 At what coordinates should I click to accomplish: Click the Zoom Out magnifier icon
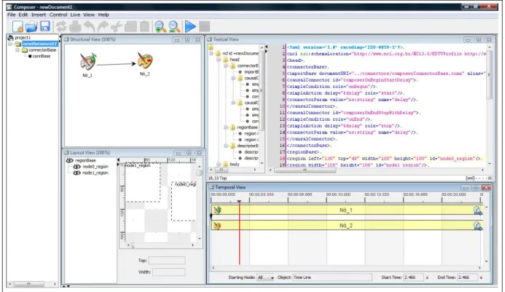tap(174, 27)
